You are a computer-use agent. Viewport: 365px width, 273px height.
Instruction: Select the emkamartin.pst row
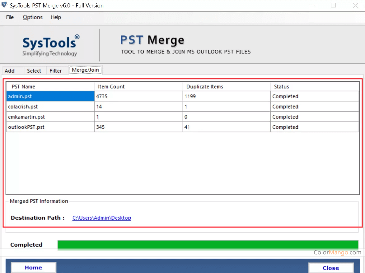tap(50, 117)
